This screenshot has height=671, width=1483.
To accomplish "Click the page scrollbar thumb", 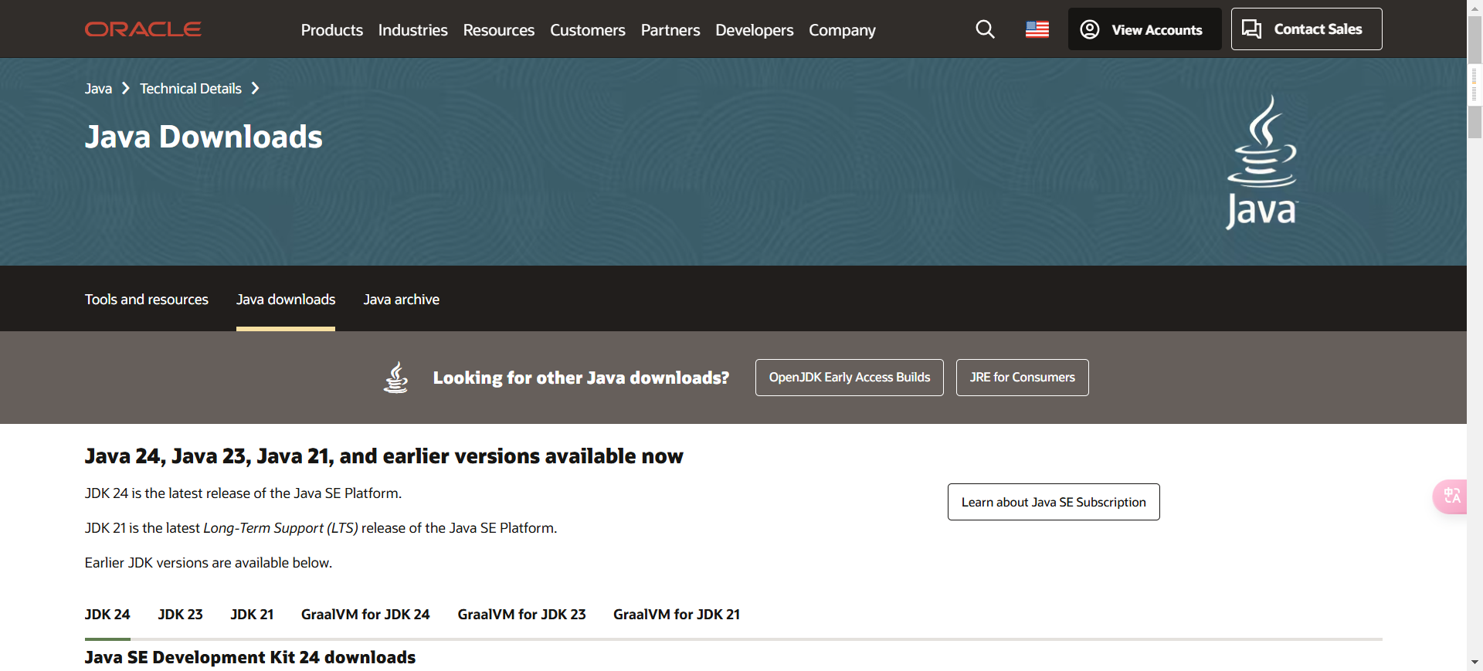I will (1475, 77).
